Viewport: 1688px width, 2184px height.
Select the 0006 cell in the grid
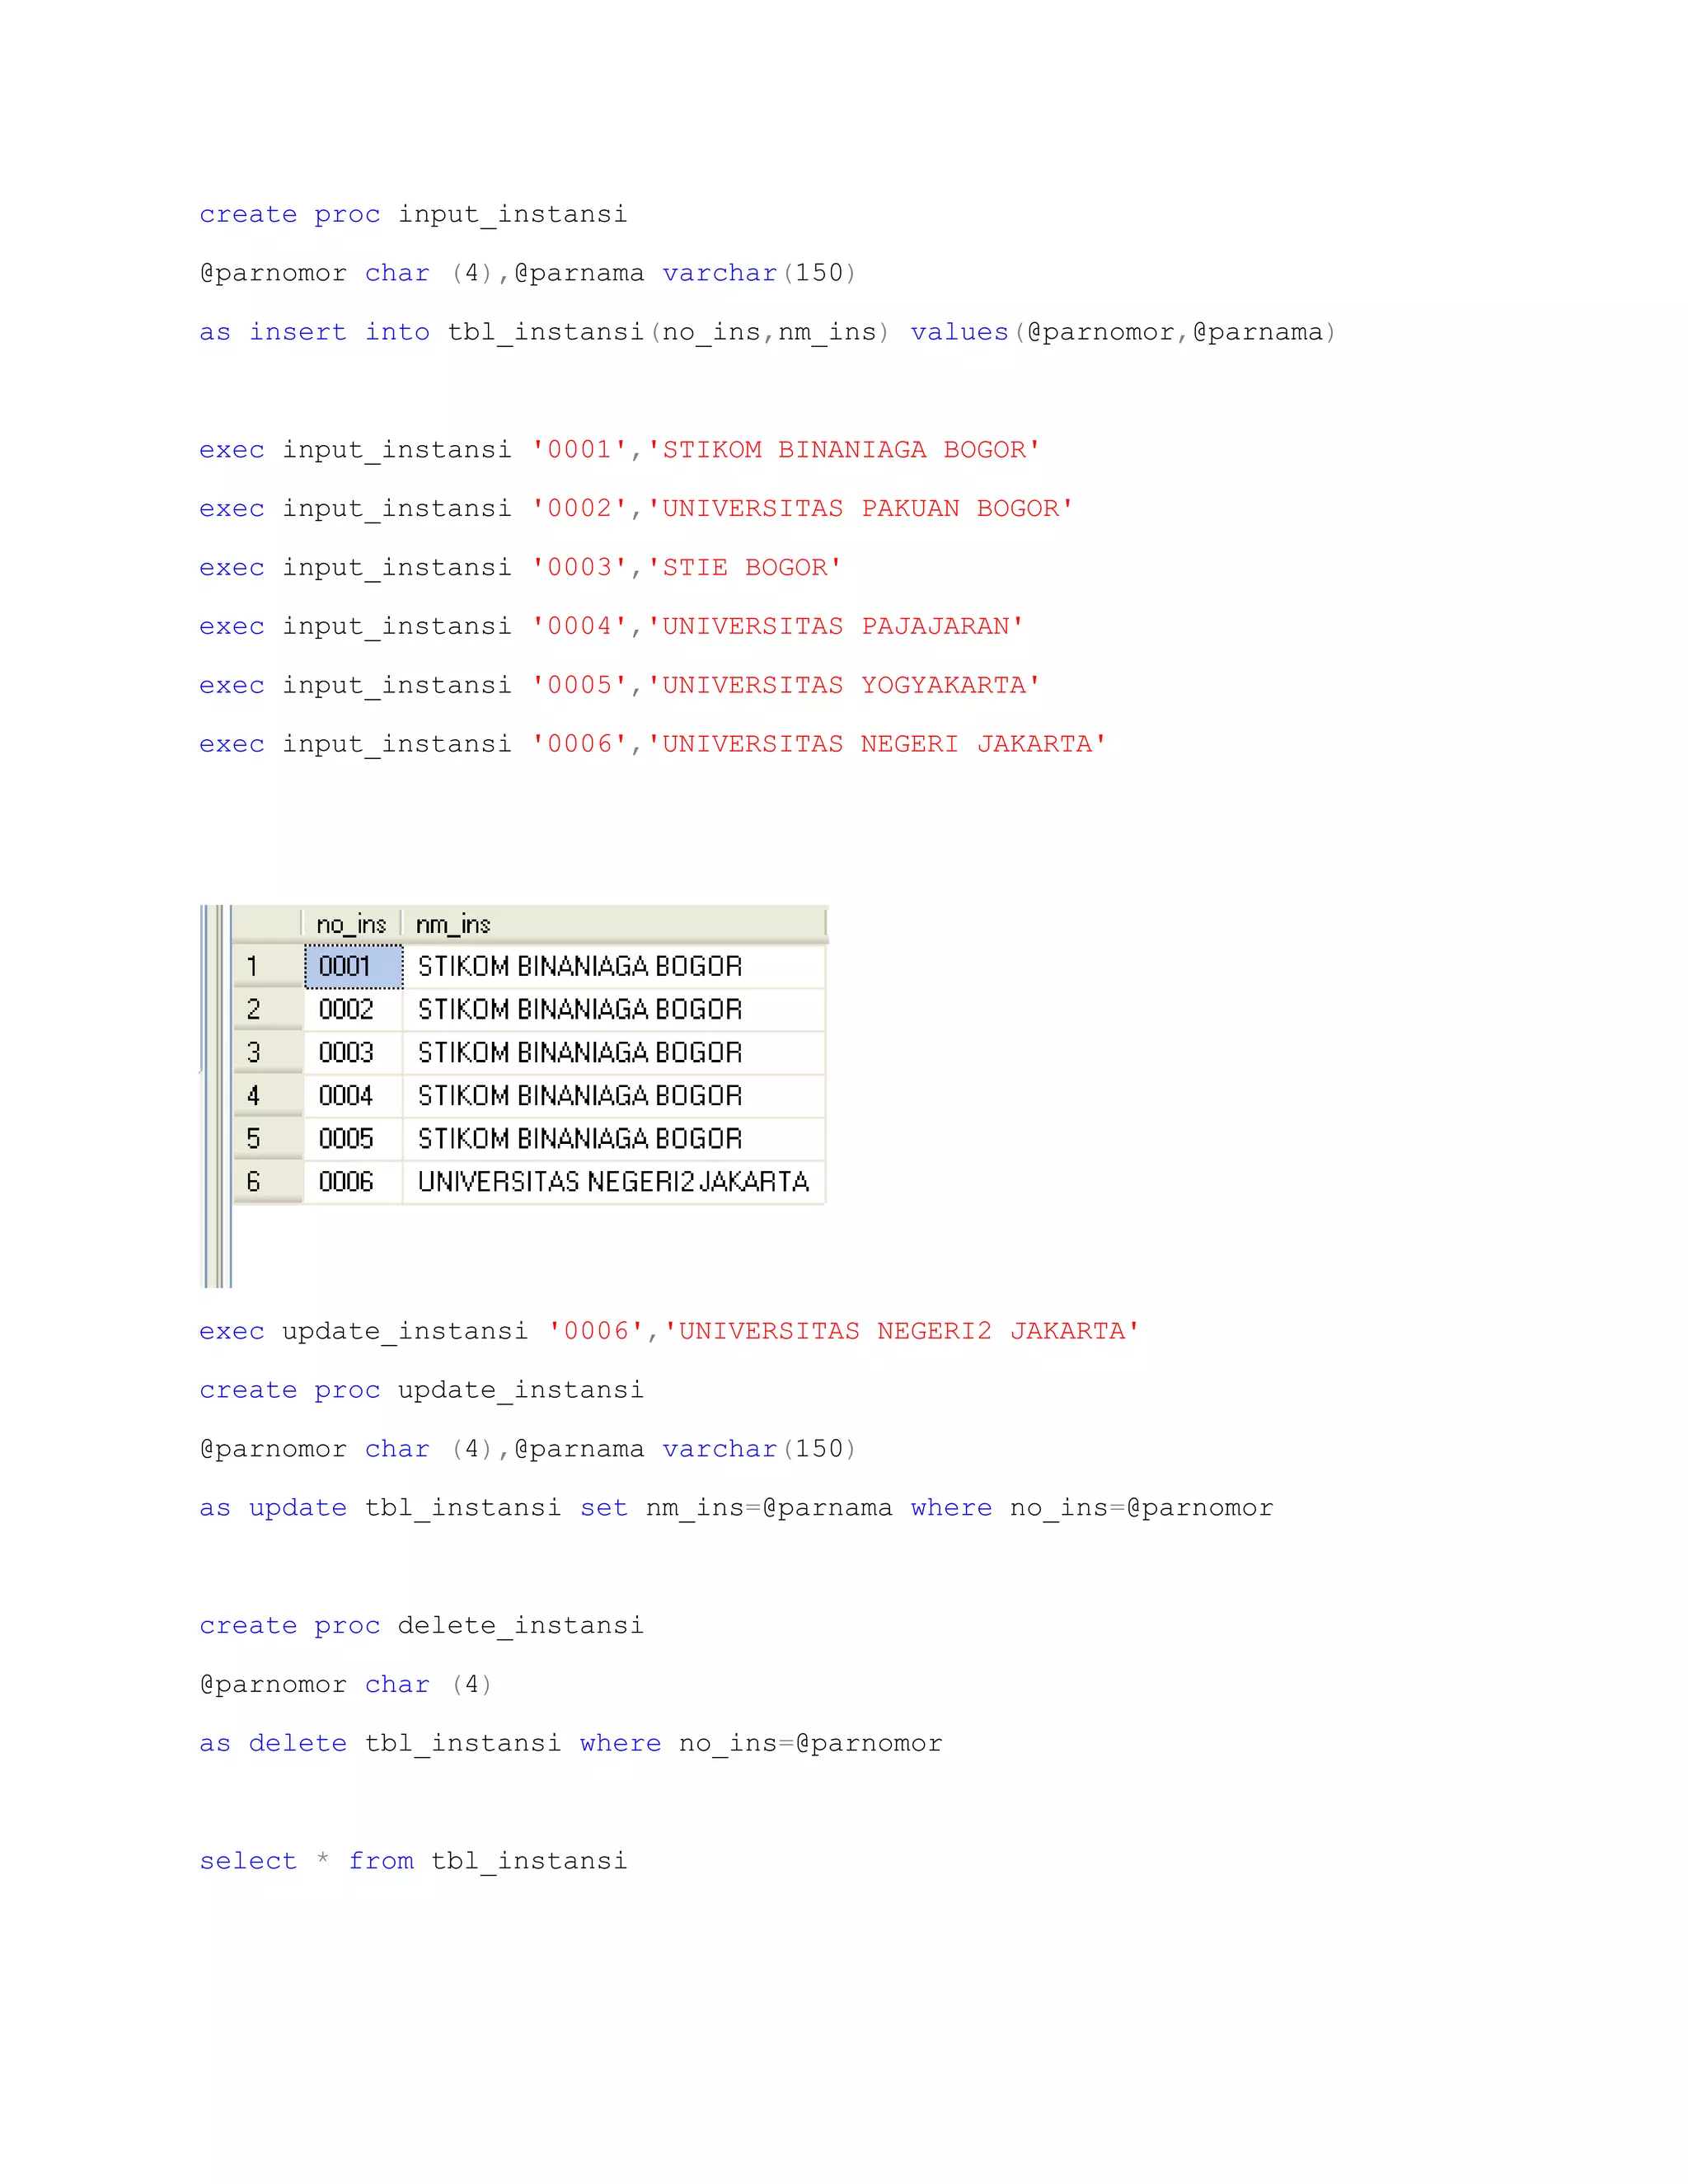(354, 1182)
